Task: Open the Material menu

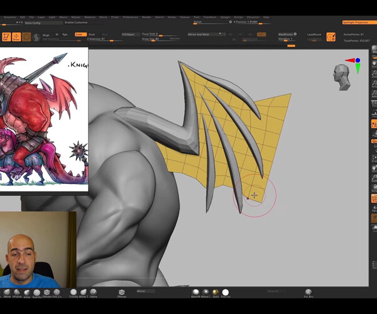Action: point(90,18)
